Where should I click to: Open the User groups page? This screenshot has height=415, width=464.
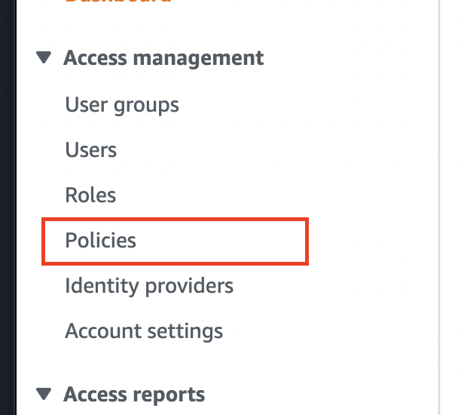tap(122, 104)
